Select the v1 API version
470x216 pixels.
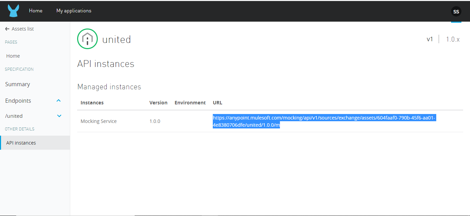click(x=429, y=39)
